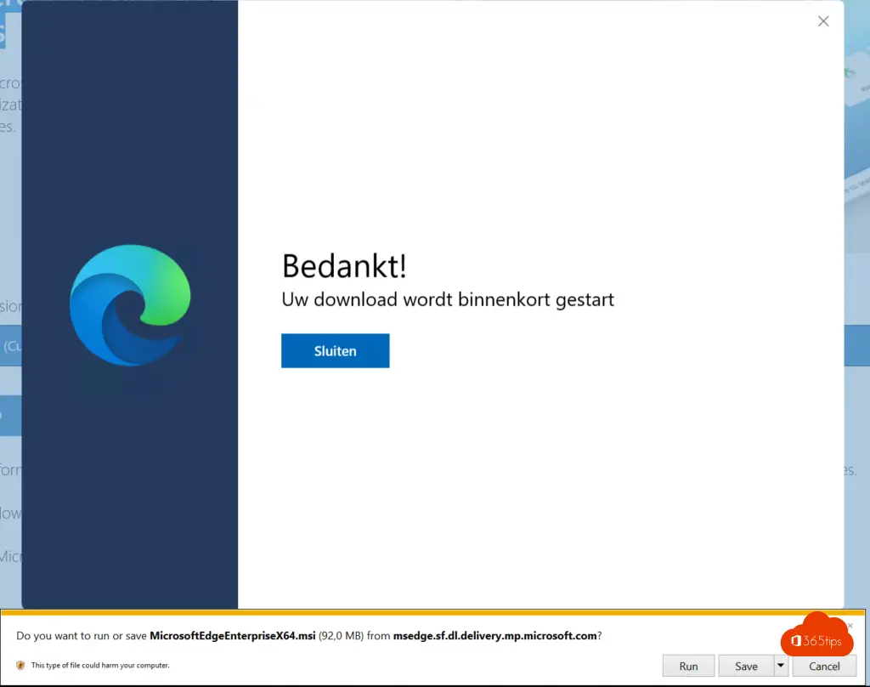Click the "Do you want to run or save" prompt

[82, 635]
